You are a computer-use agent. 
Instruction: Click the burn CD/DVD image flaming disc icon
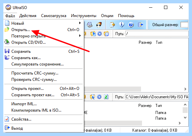pyautogui.click(x=99, y=25)
